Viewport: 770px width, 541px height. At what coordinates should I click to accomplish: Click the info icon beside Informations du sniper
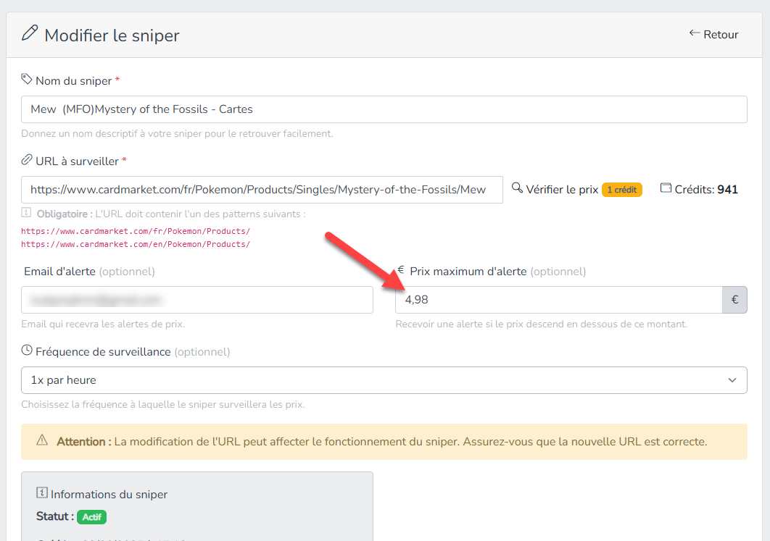coord(42,493)
